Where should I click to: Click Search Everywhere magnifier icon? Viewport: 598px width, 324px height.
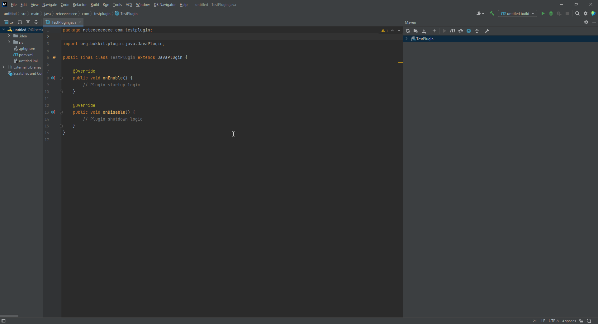pyautogui.click(x=577, y=13)
